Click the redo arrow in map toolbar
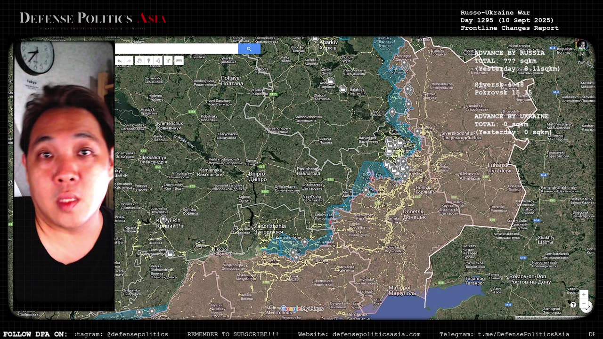Viewport: 603px width, 339px height. pyautogui.click(x=128, y=61)
